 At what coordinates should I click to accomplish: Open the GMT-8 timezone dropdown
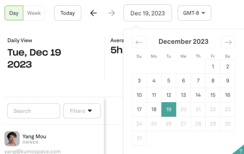click(x=194, y=13)
